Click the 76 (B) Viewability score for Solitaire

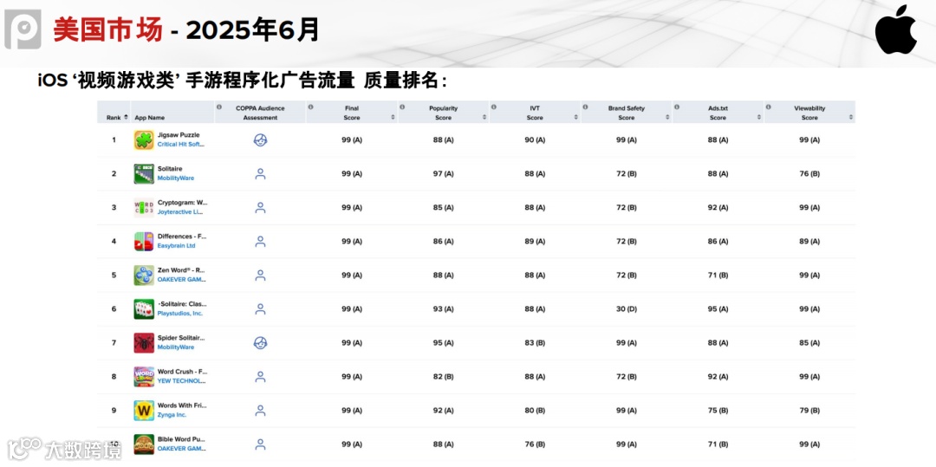pyautogui.click(x=809, y=173)
